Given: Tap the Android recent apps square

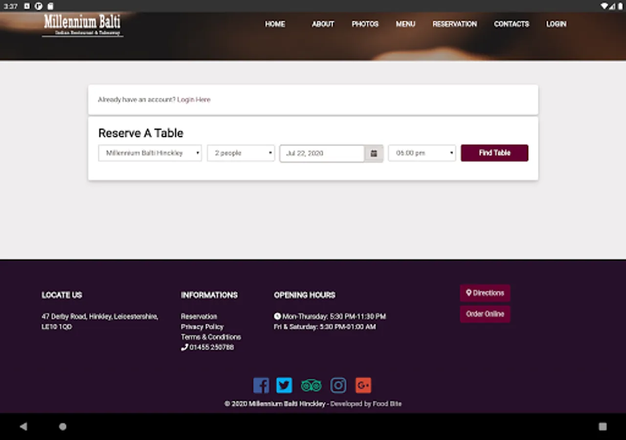Looking at the screenshot, I should point(603,426).
